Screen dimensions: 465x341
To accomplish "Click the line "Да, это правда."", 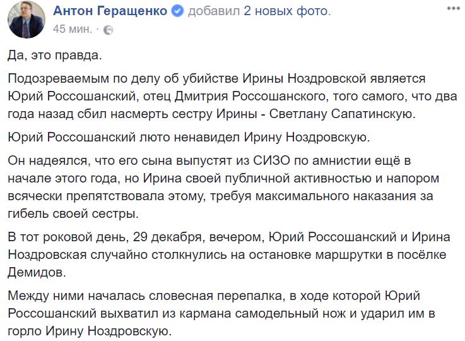I will 54,55.
